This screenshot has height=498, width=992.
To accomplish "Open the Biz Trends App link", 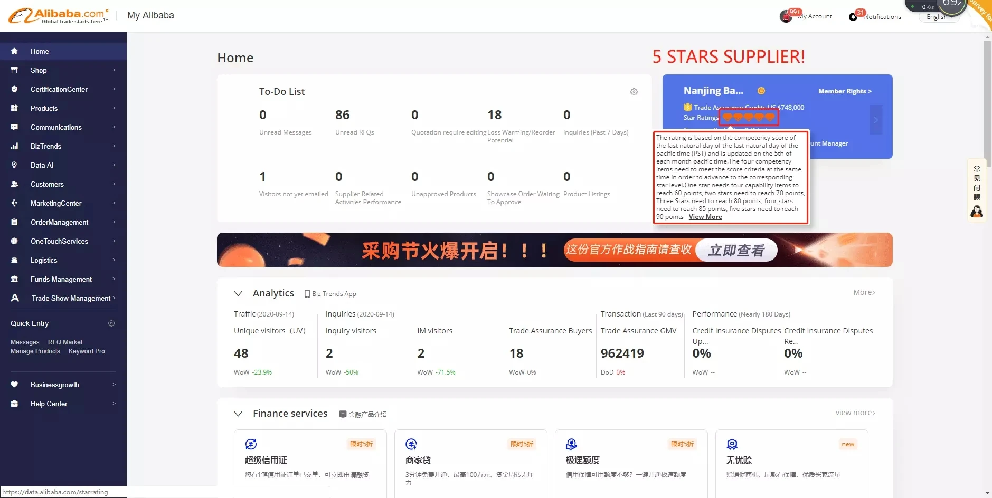I will click(x=334, y=294).
